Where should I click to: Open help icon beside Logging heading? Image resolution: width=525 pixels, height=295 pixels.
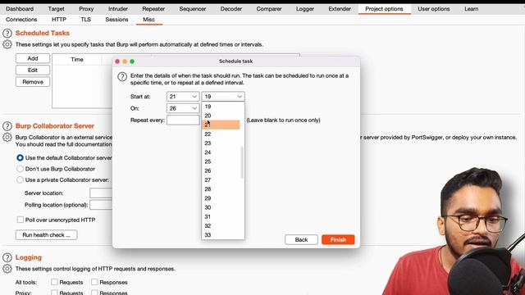pyautogui.click(x=7, y=257)
